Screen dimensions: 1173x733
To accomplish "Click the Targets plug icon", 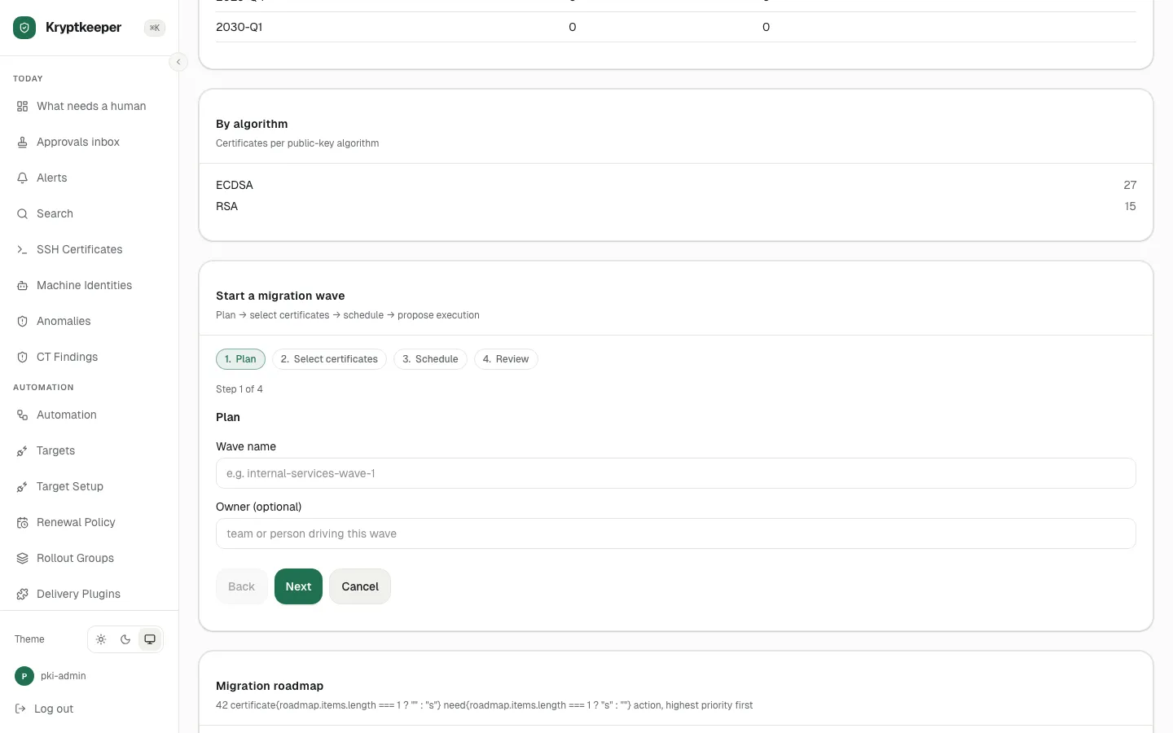I will pyautogui.click(x=23, y=451).
